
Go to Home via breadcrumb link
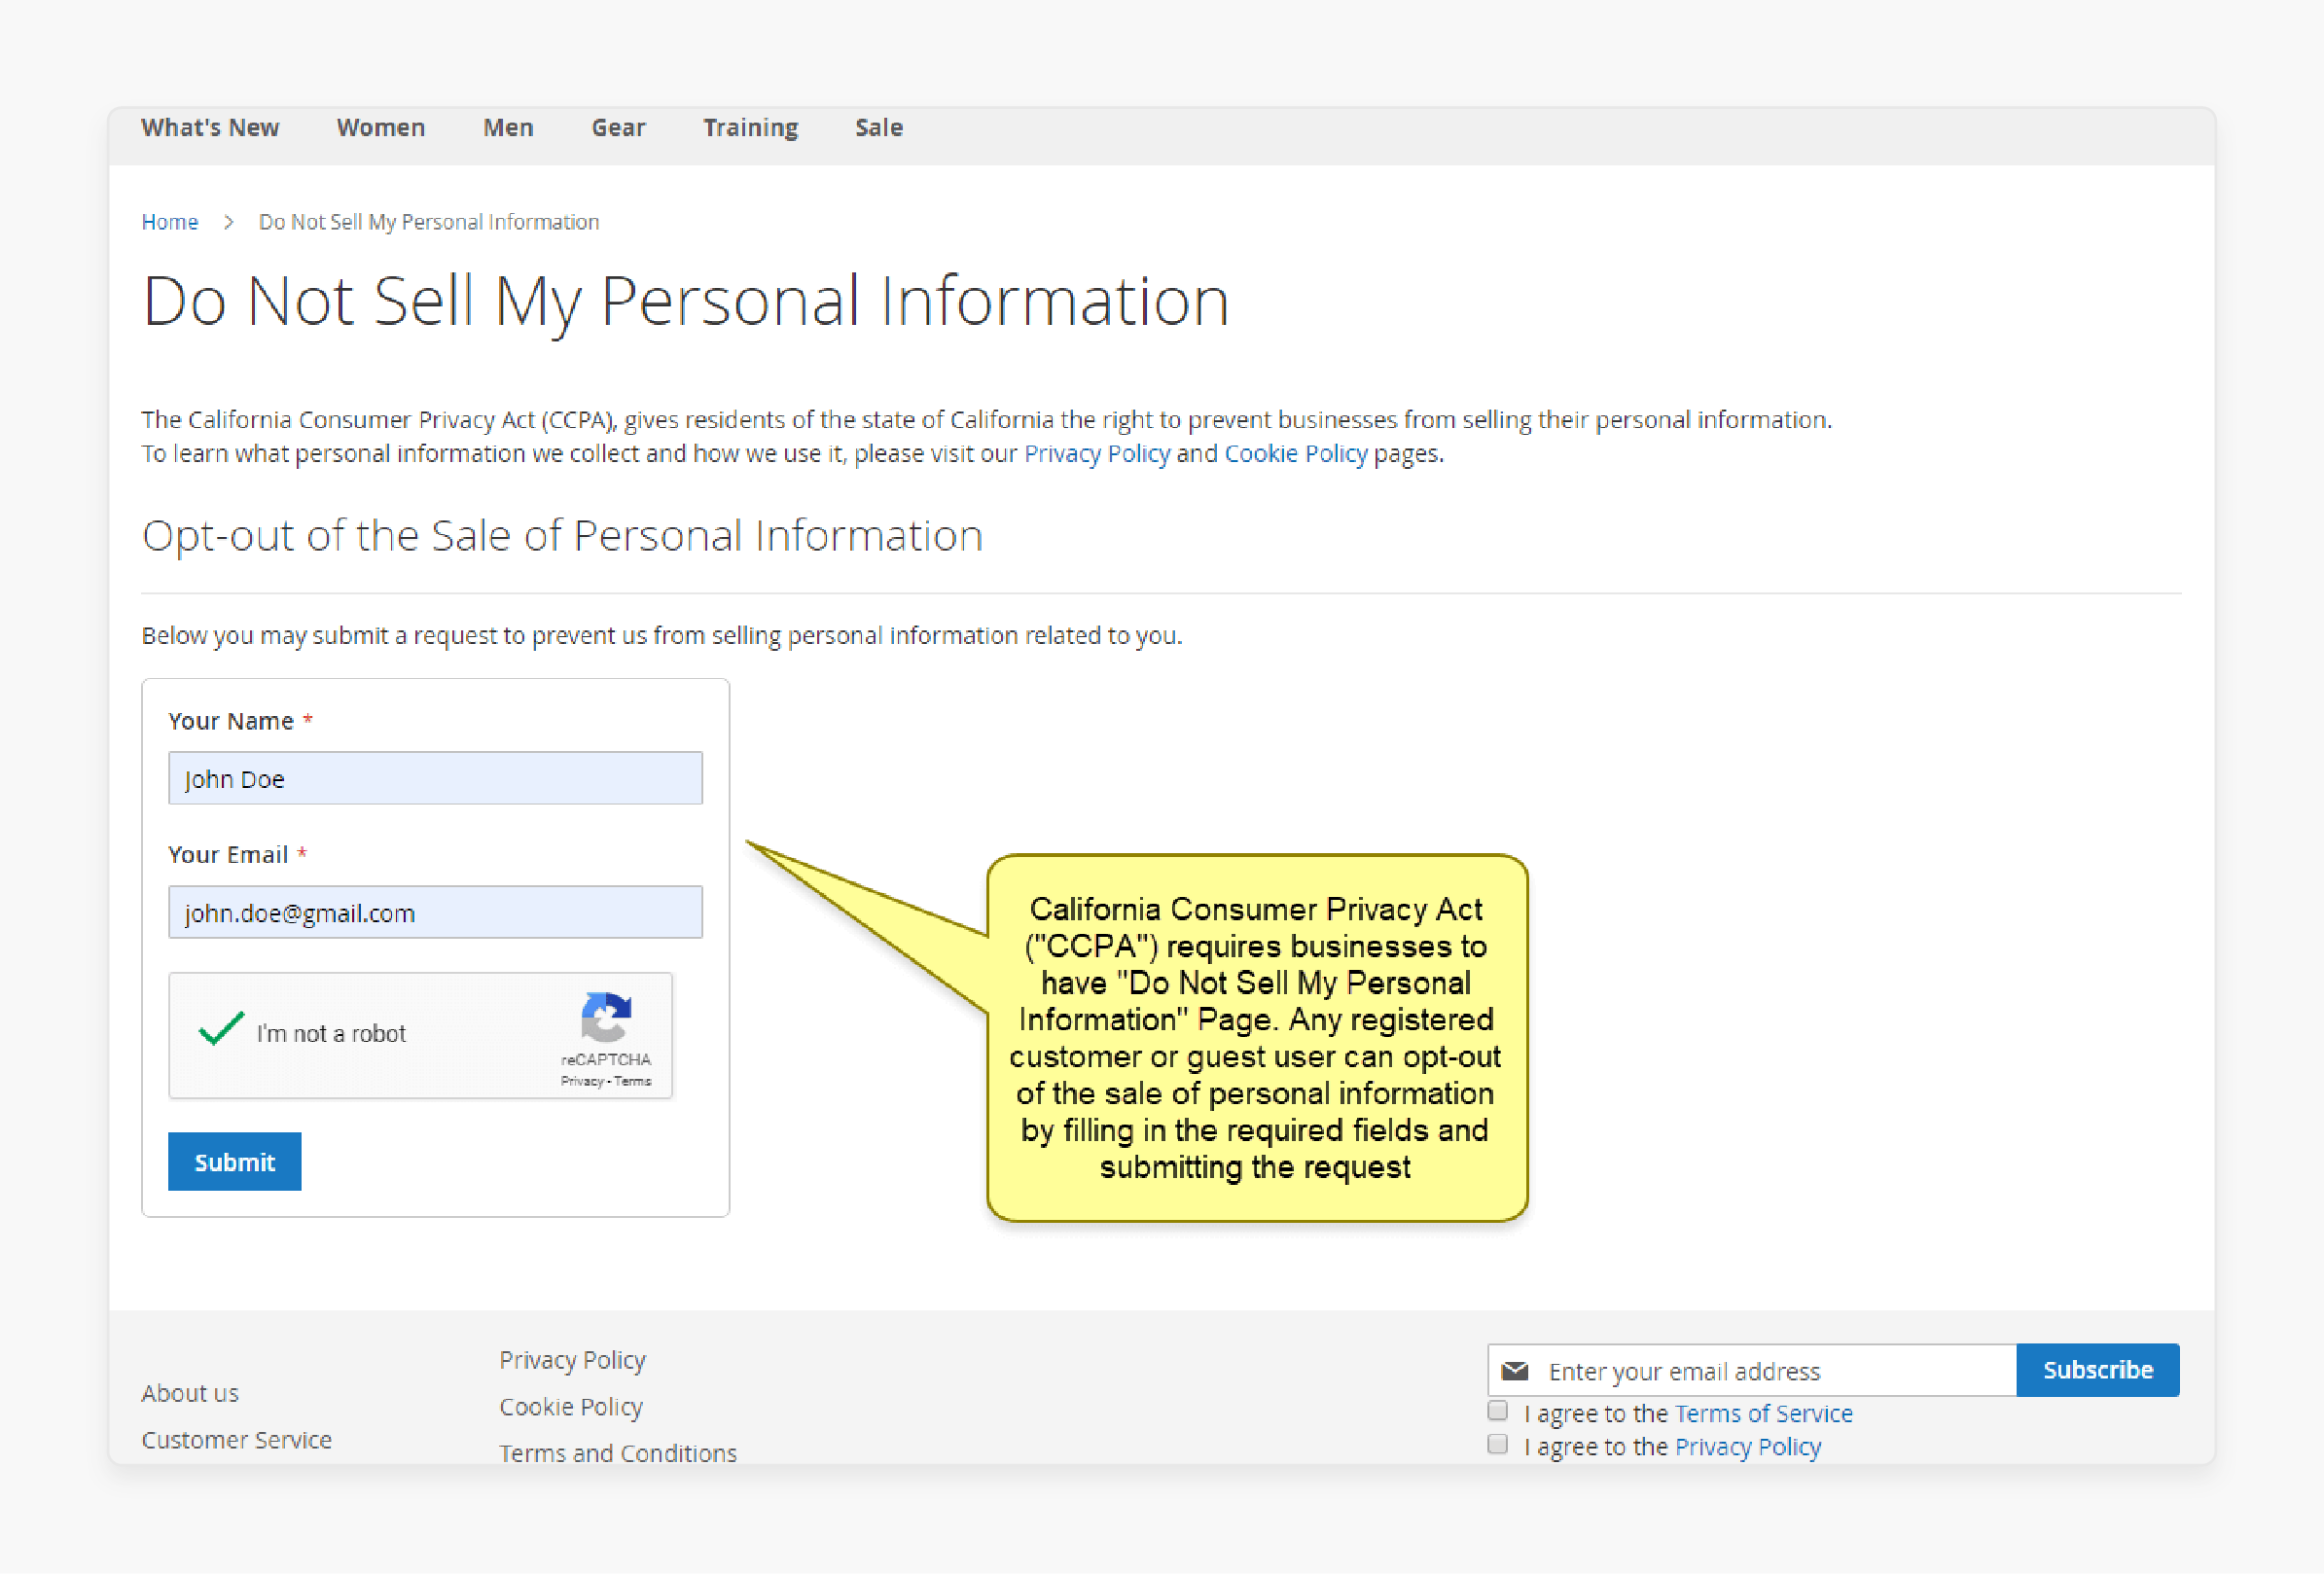point(170,222)
